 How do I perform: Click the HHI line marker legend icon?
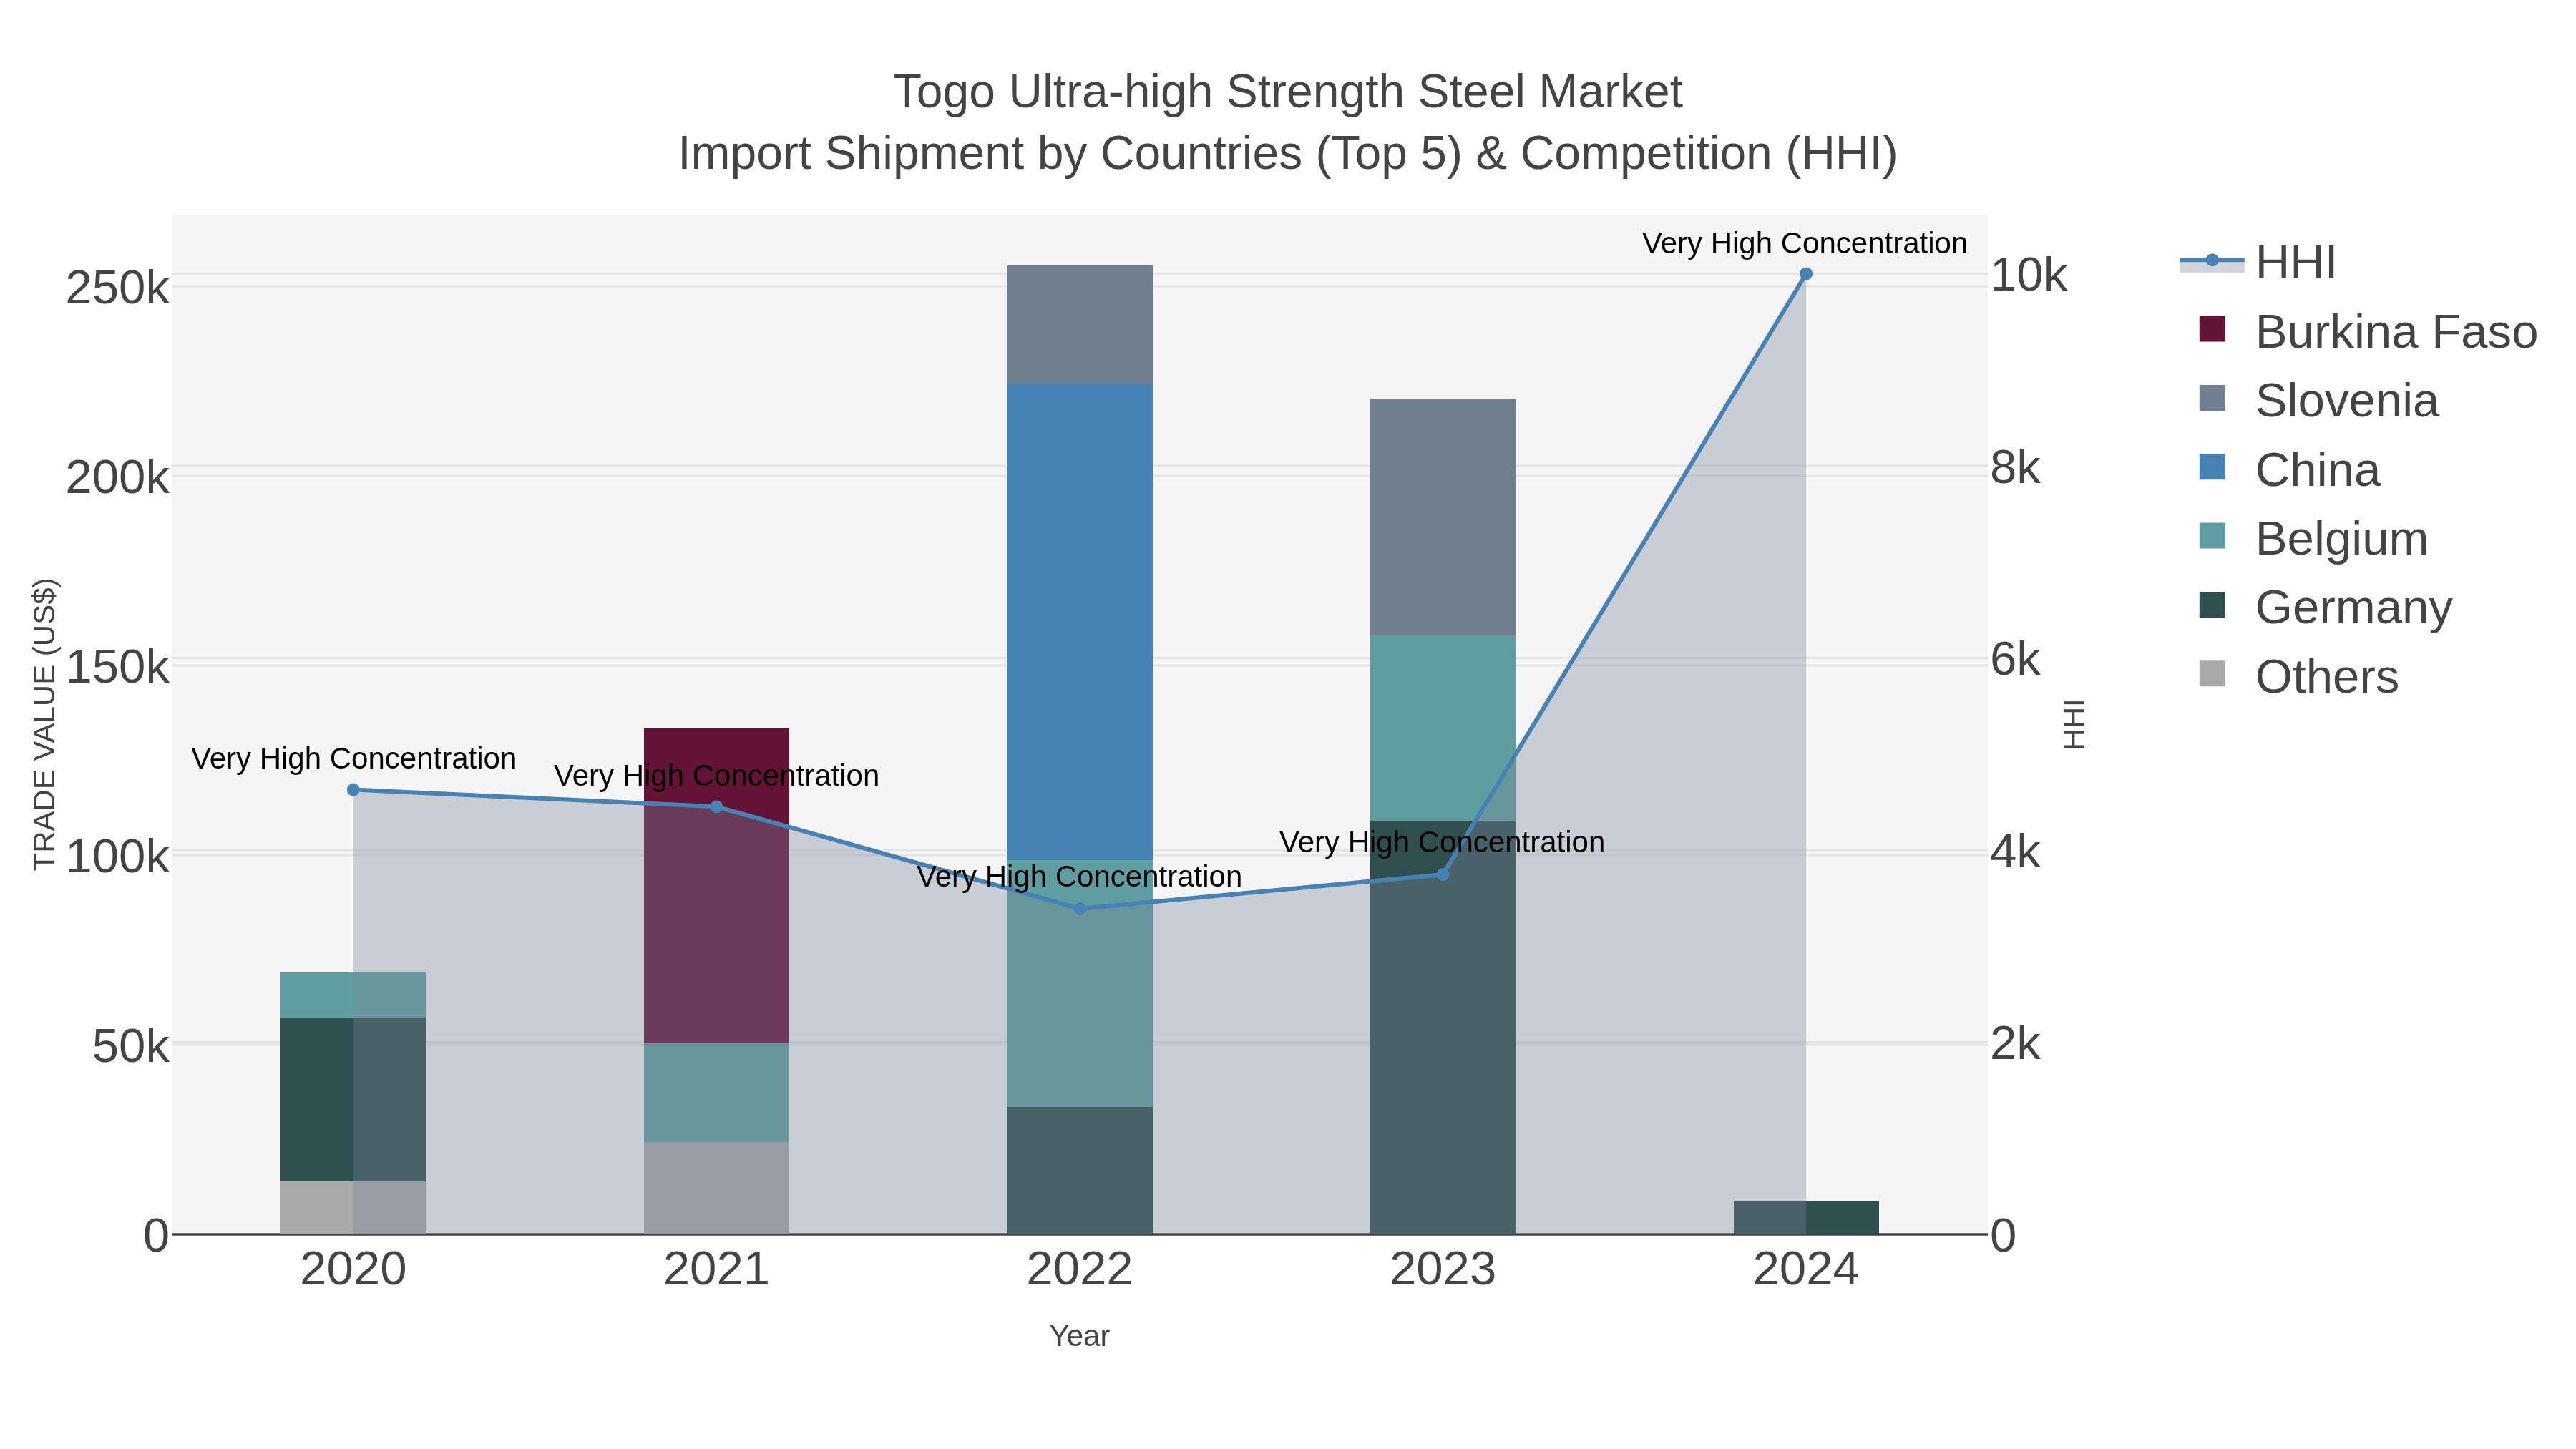click(2212, 261)
